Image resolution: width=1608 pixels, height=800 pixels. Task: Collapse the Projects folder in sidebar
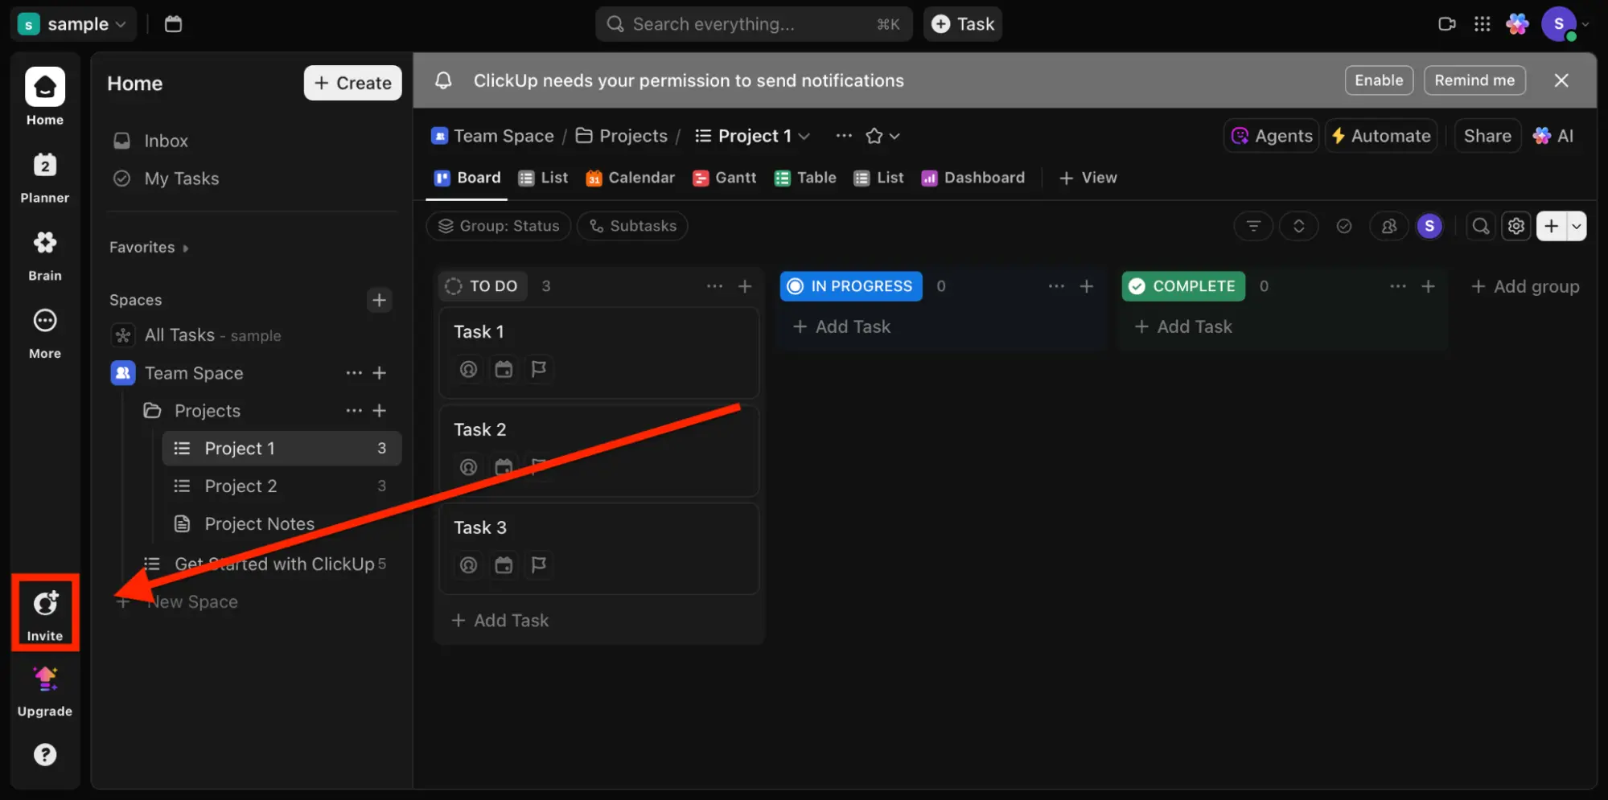pos(152,411)
